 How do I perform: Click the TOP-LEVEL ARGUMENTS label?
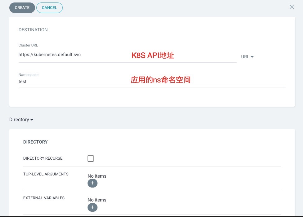tap(46, 174)
